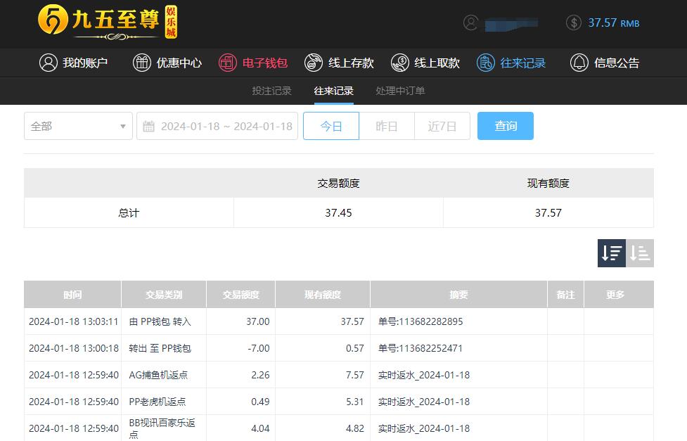Open 我的账户 menu
The image size is (687, 441).
73,63
